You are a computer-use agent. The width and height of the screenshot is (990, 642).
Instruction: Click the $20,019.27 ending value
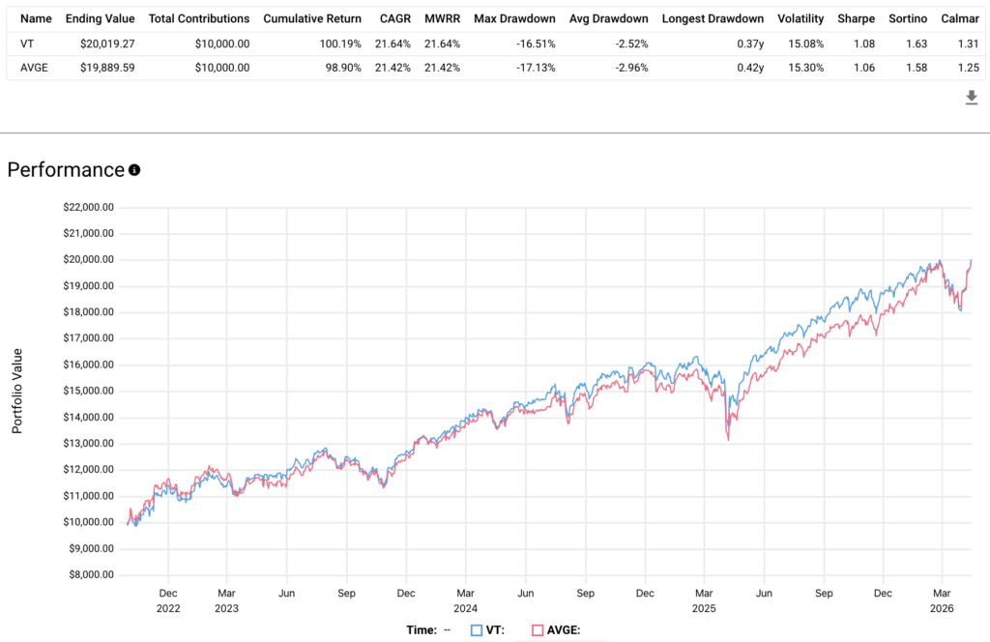coord(107,44)
